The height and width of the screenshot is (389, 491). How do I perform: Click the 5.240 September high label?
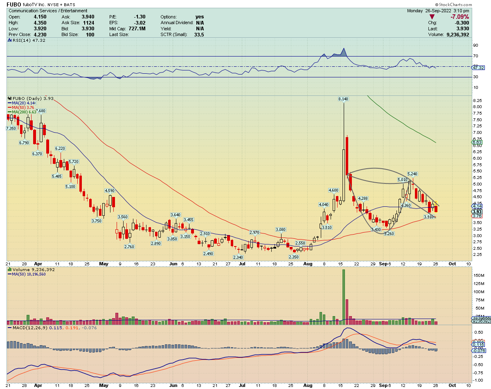412,174
